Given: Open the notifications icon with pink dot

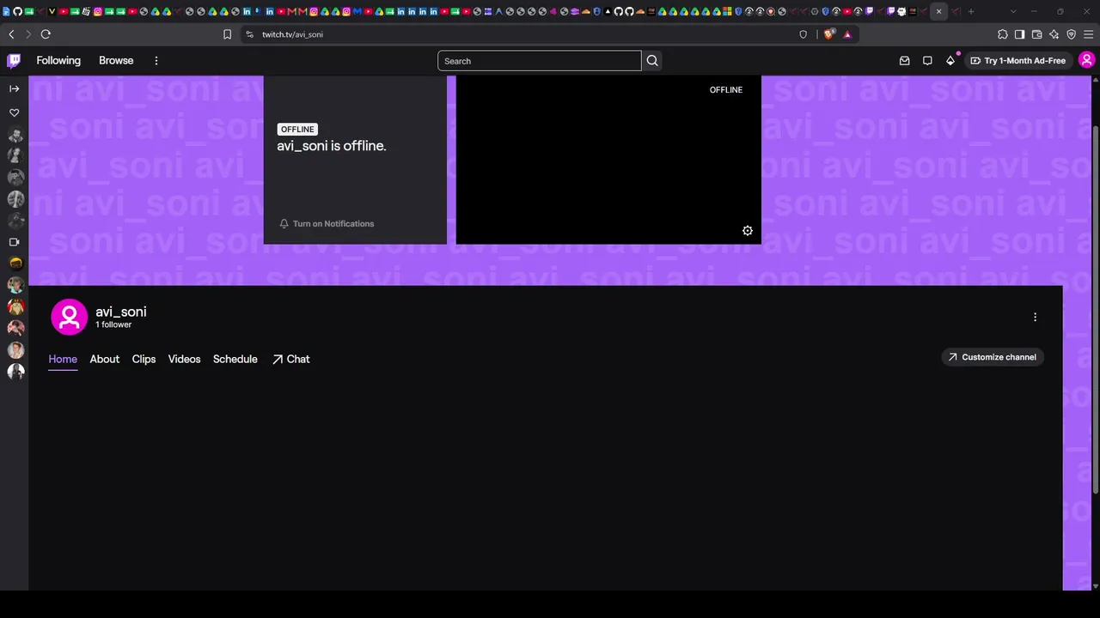Looking at the screenshot, I should 950,61.
